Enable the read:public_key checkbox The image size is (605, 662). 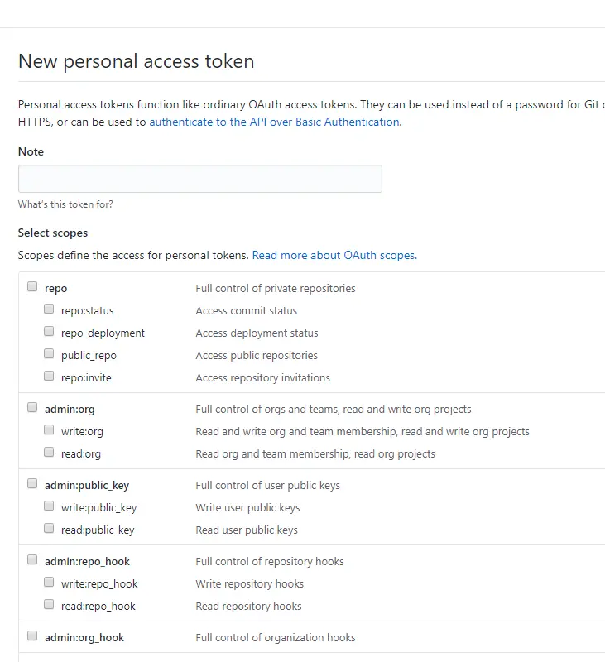pyautogui.click(x=49, y=527)
